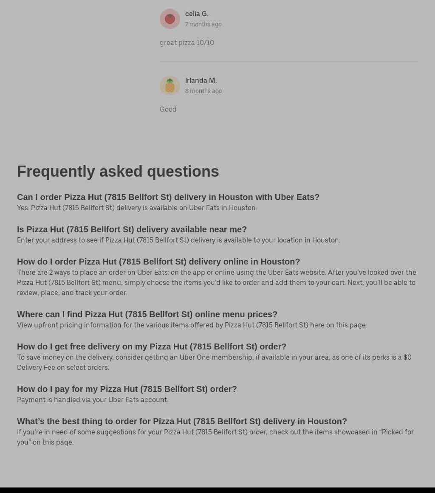Screen dimensions: 435x493
Task: Click the reviewer name Irlanda M.
Action: click(201, 81)
